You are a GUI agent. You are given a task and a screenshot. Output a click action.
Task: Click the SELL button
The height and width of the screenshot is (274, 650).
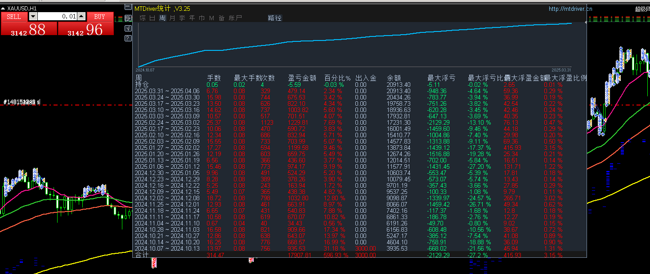coord(14,17)
